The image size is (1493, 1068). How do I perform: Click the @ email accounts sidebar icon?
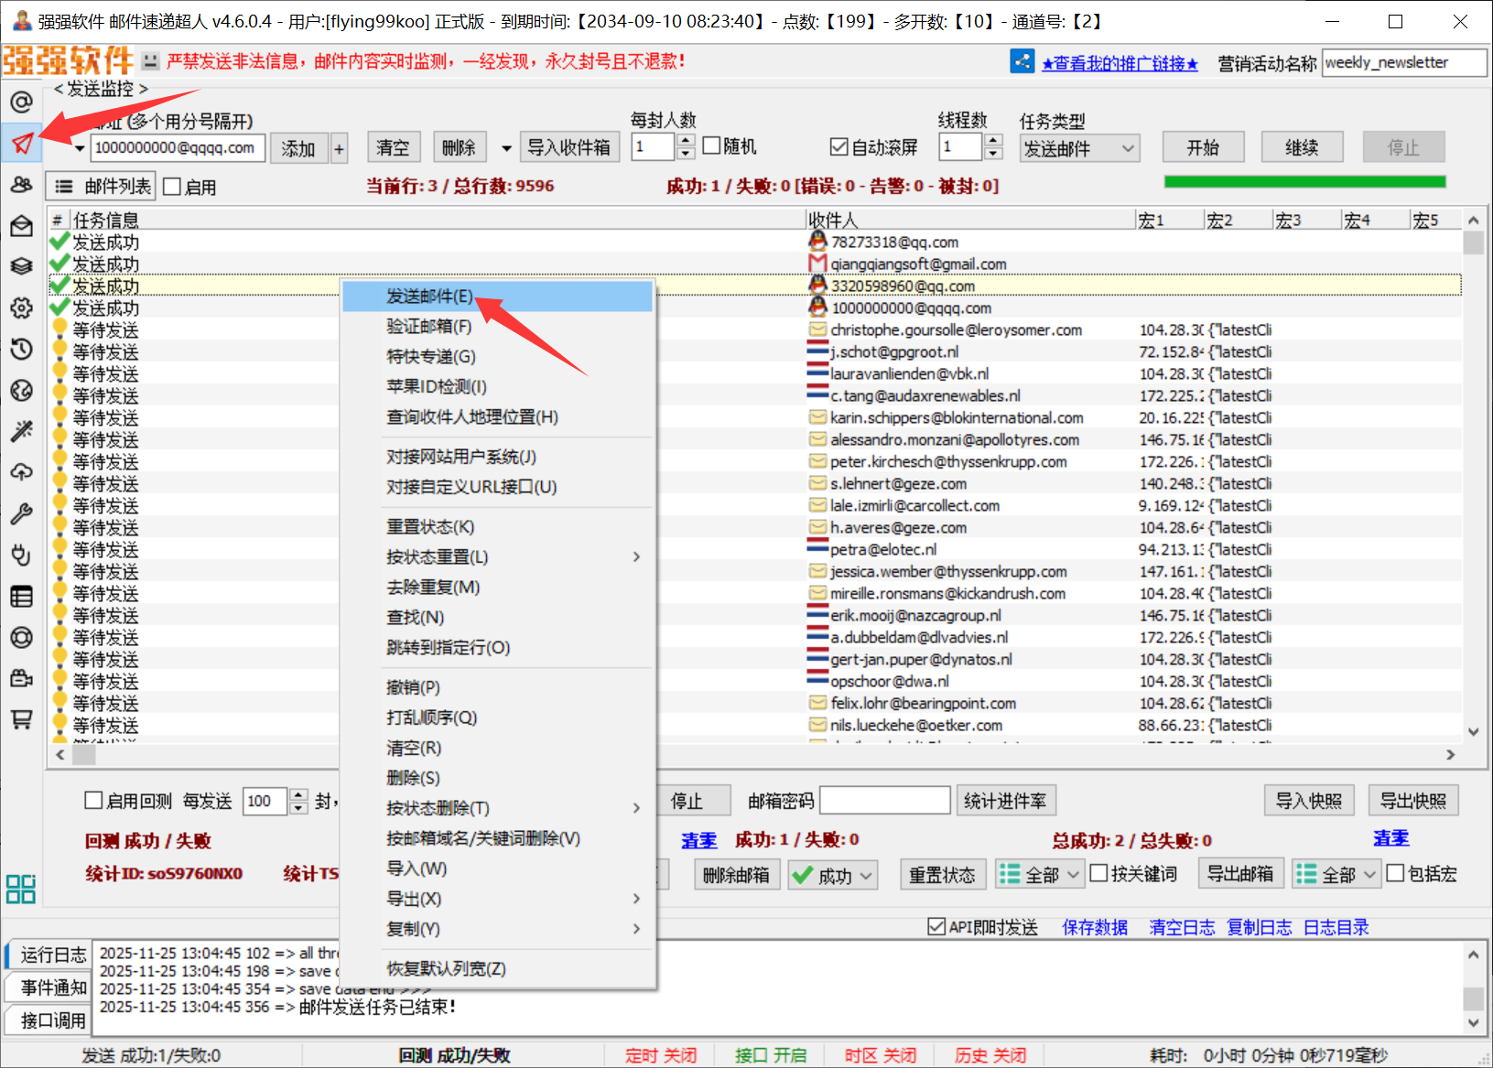(x=22, y=102)
